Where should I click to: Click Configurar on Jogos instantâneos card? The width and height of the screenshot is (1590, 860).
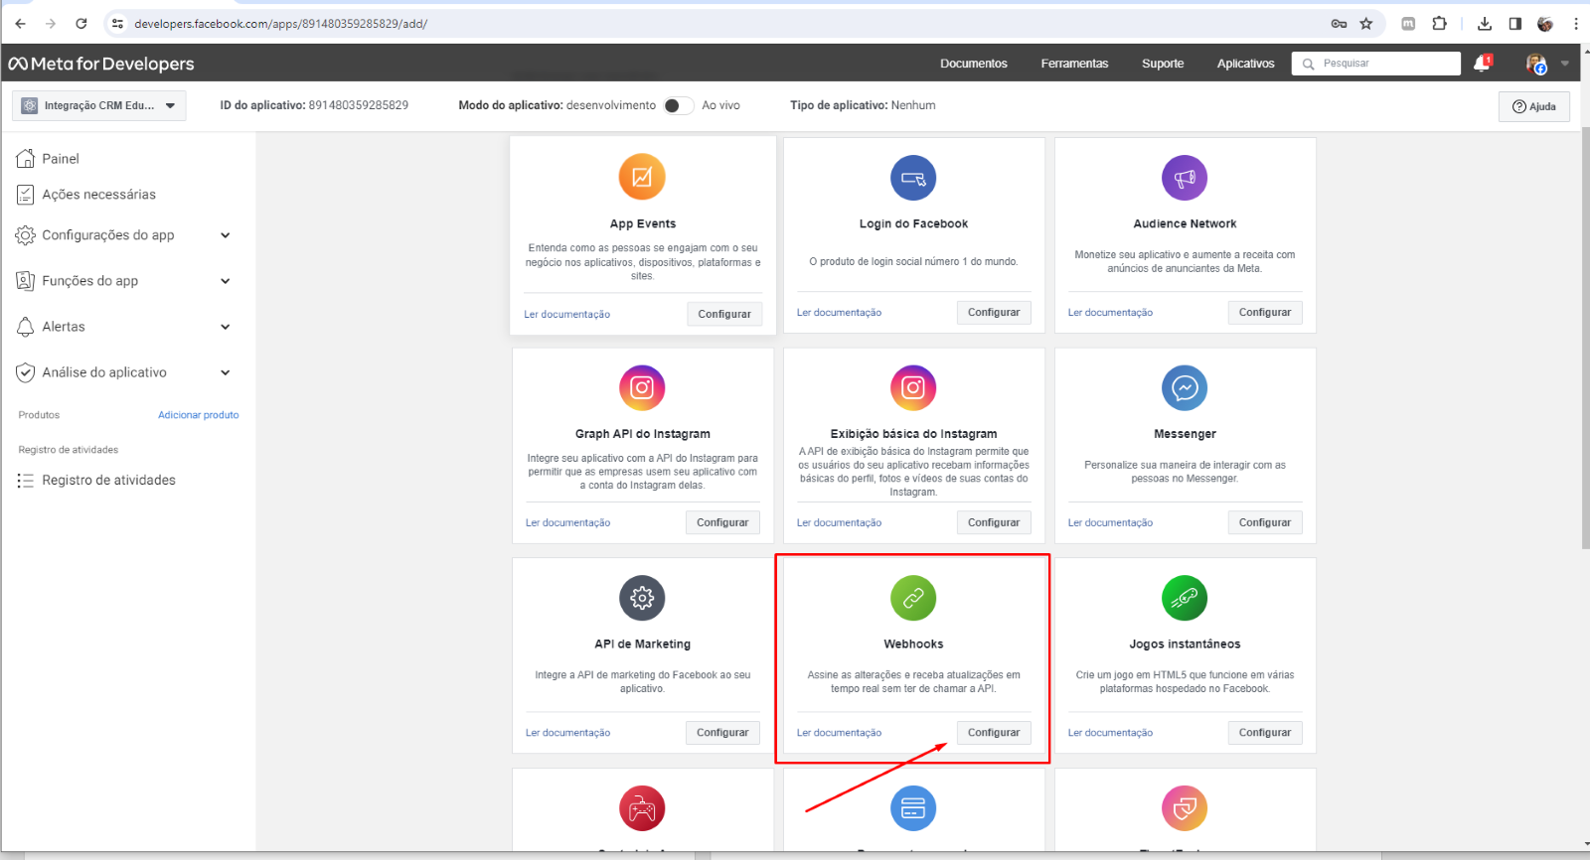(x=1265, y=733)
